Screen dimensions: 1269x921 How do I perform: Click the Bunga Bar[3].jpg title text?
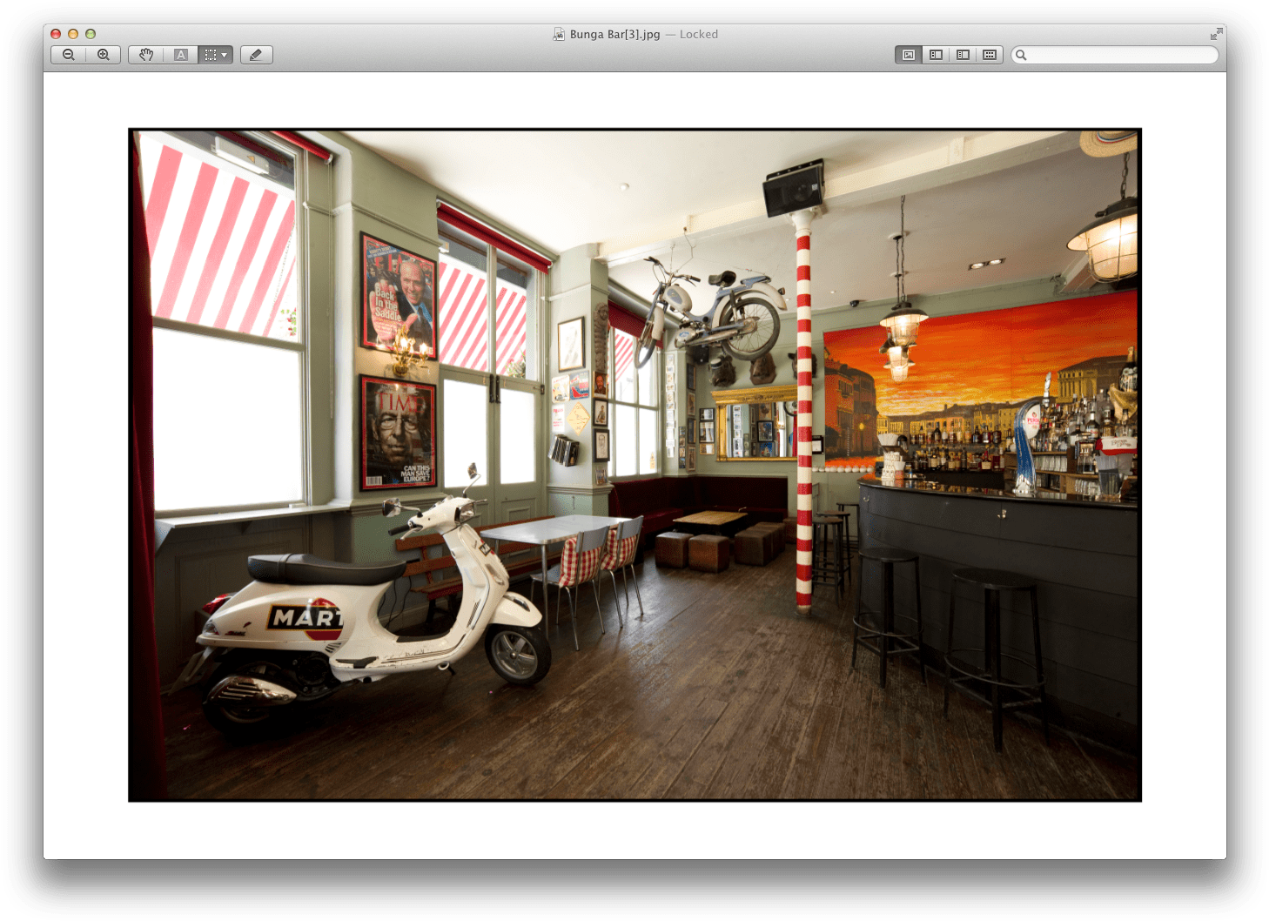point(613,34)
